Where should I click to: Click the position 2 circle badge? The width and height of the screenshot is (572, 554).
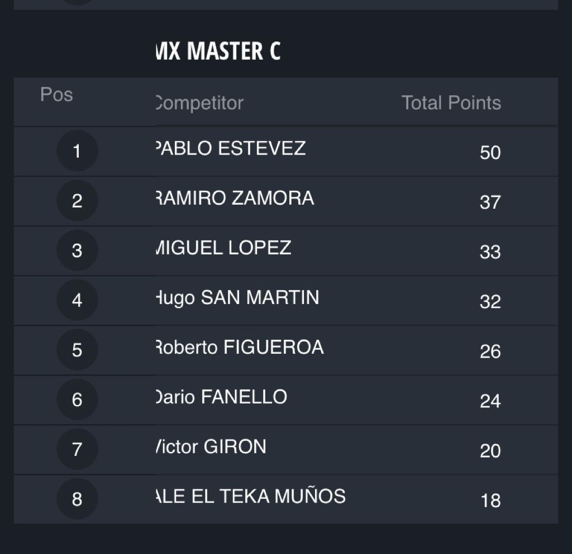coord(77,201)
